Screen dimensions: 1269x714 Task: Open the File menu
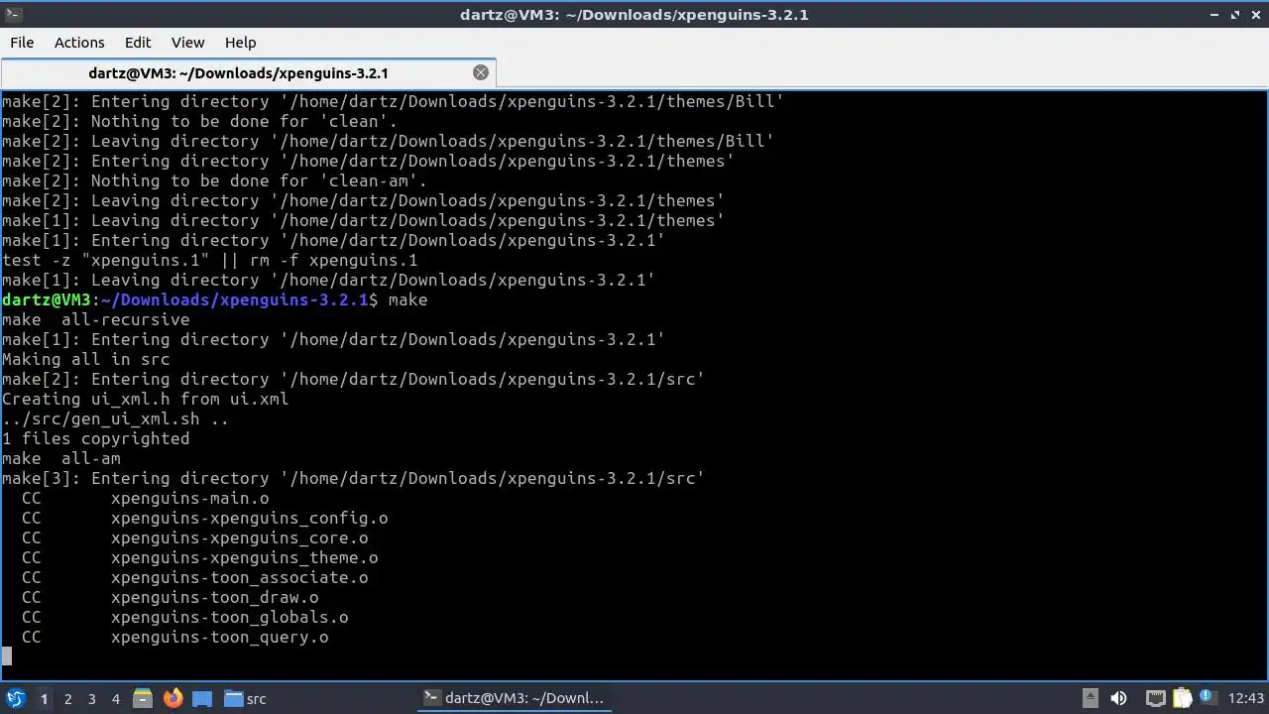click(22, 43)
